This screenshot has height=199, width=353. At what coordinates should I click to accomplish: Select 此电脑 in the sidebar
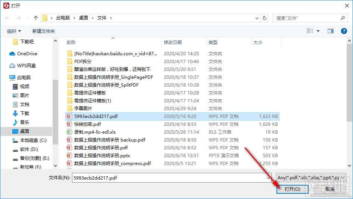(x=20, y=78)
